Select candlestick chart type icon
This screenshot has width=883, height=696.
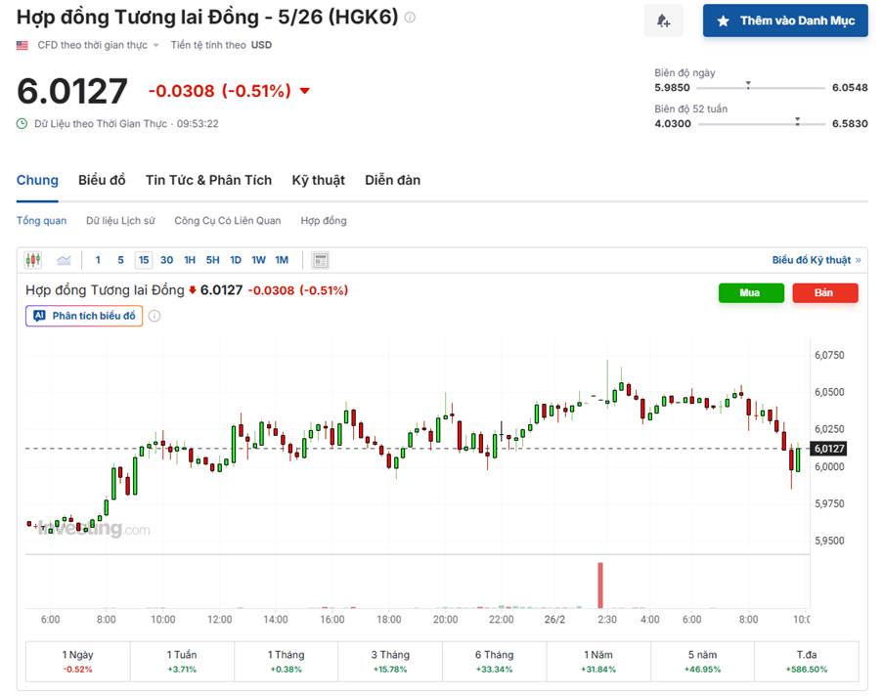[33, 260]
